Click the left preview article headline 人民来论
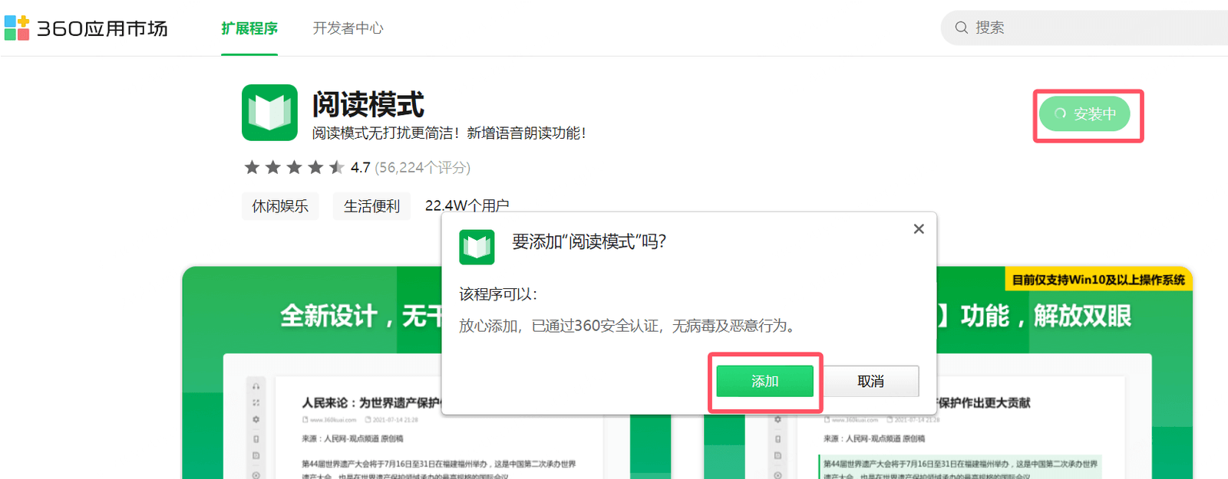Screen dimensions: 1228x479 click(x=371, y=402)
